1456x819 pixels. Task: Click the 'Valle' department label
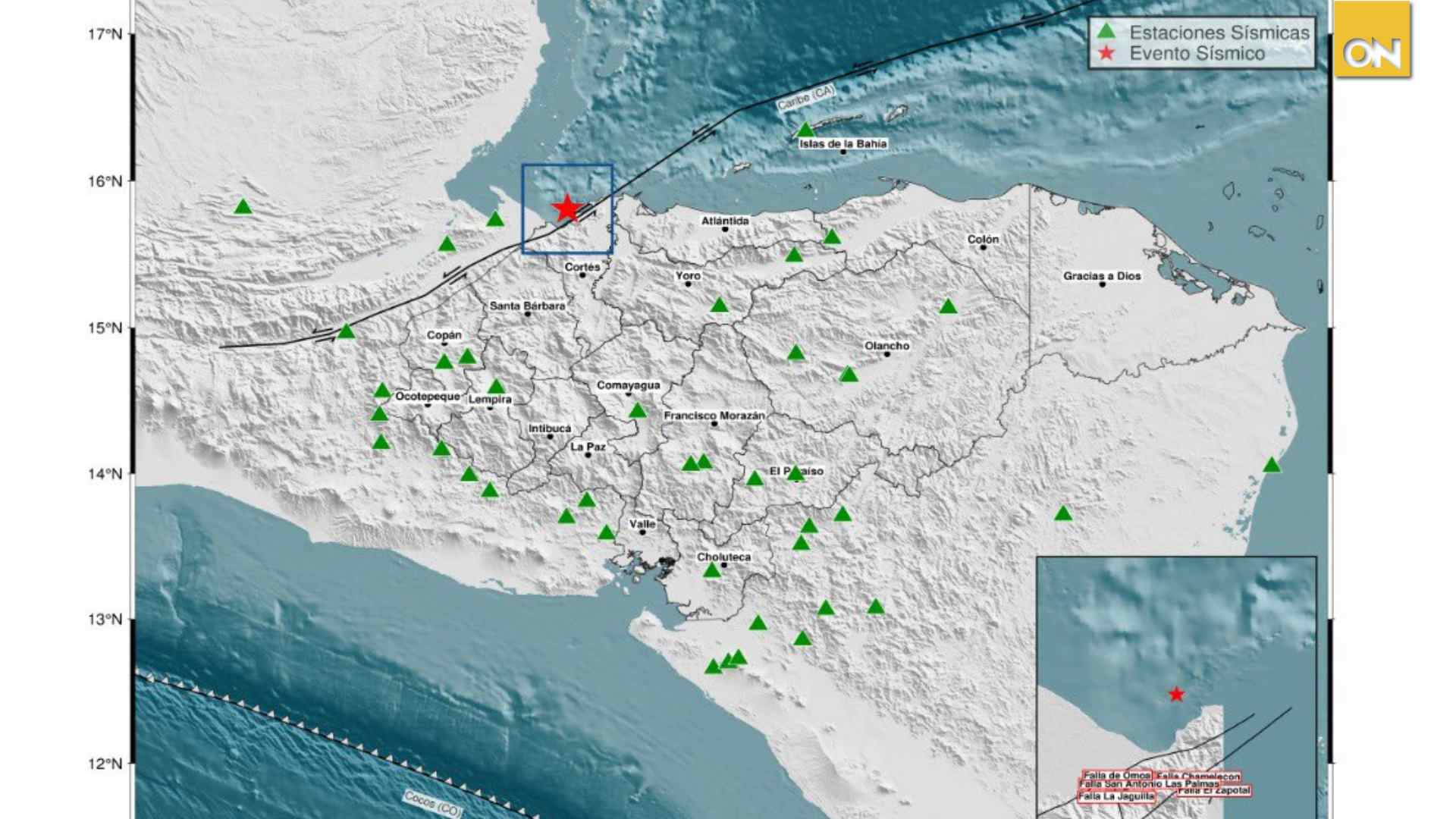(x=642, y=524)
